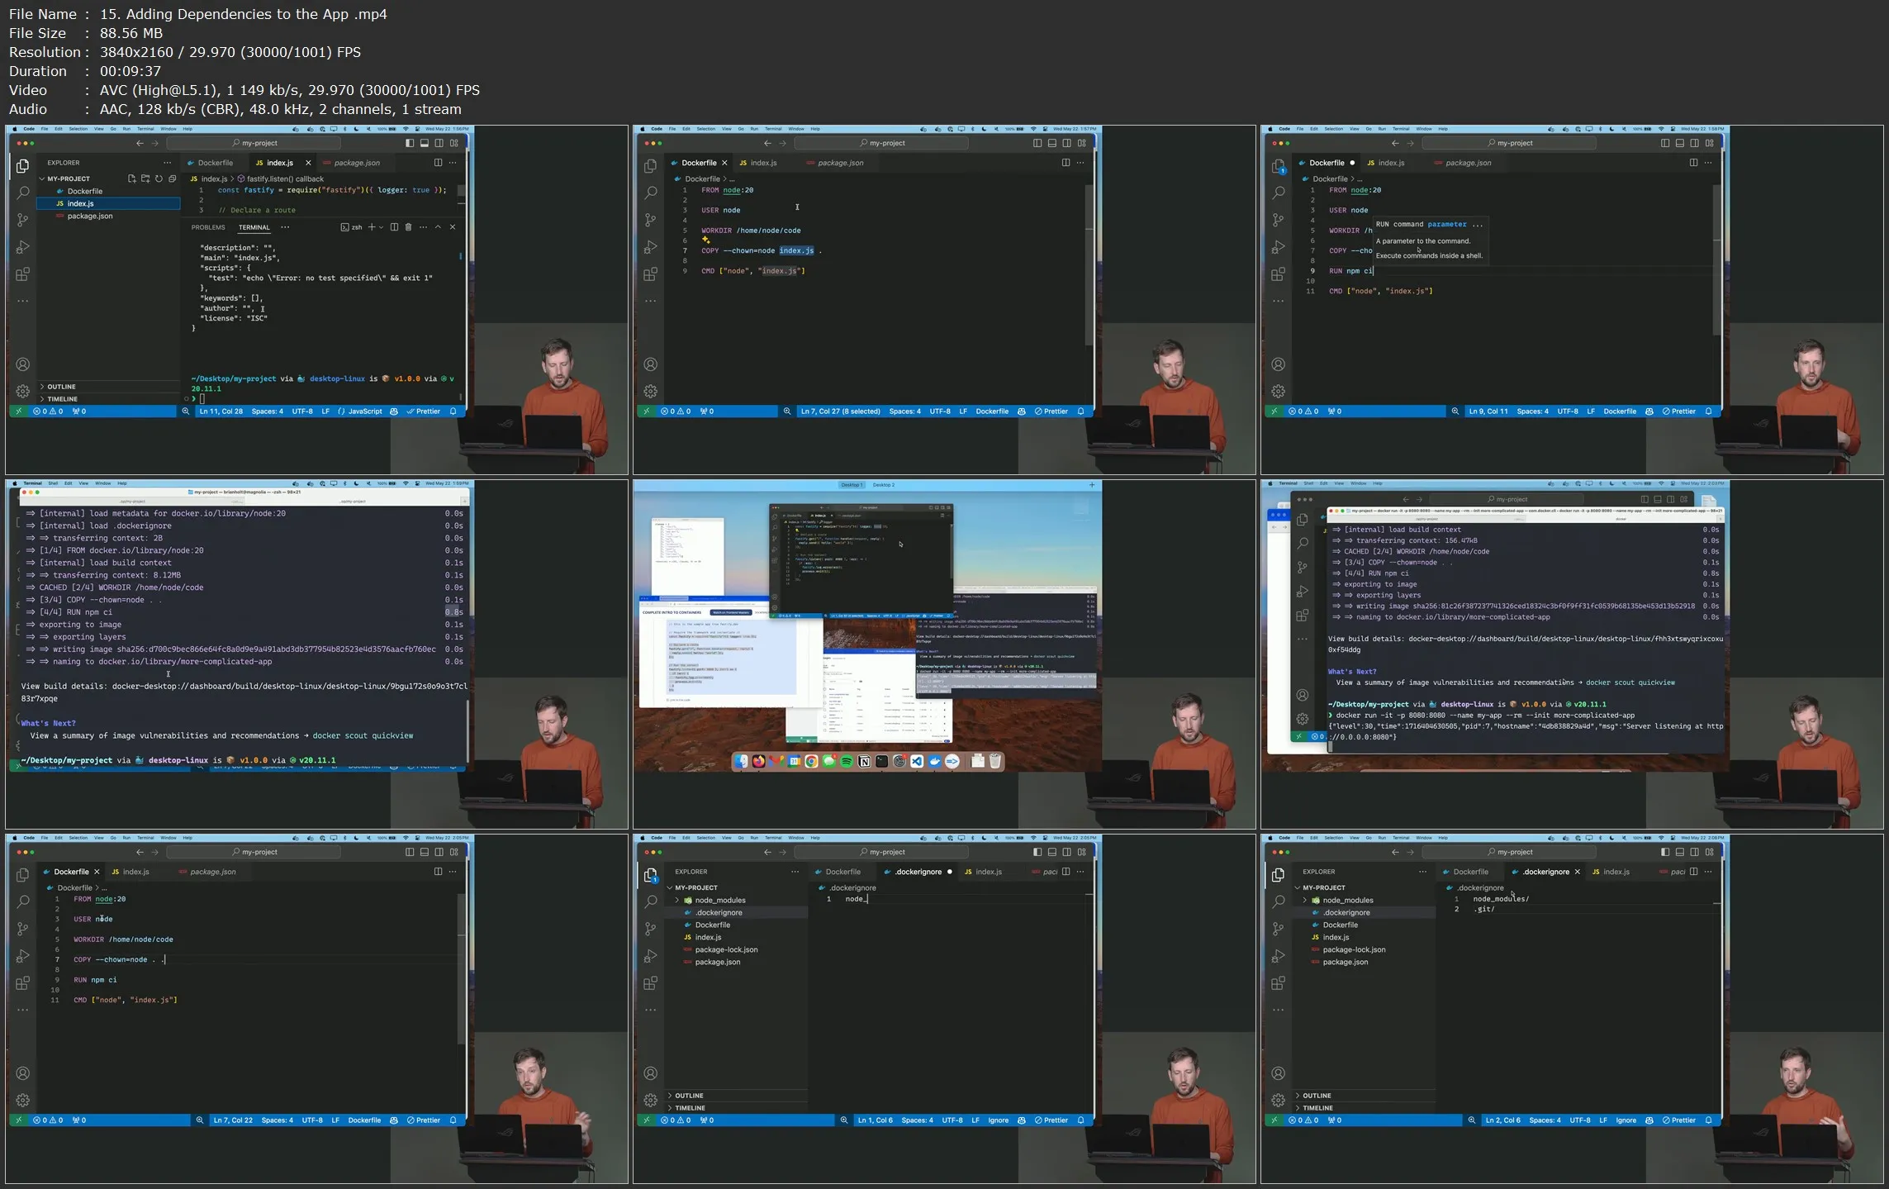Toggle Panel in seventh thumbnail showing COPY . .

425,852
